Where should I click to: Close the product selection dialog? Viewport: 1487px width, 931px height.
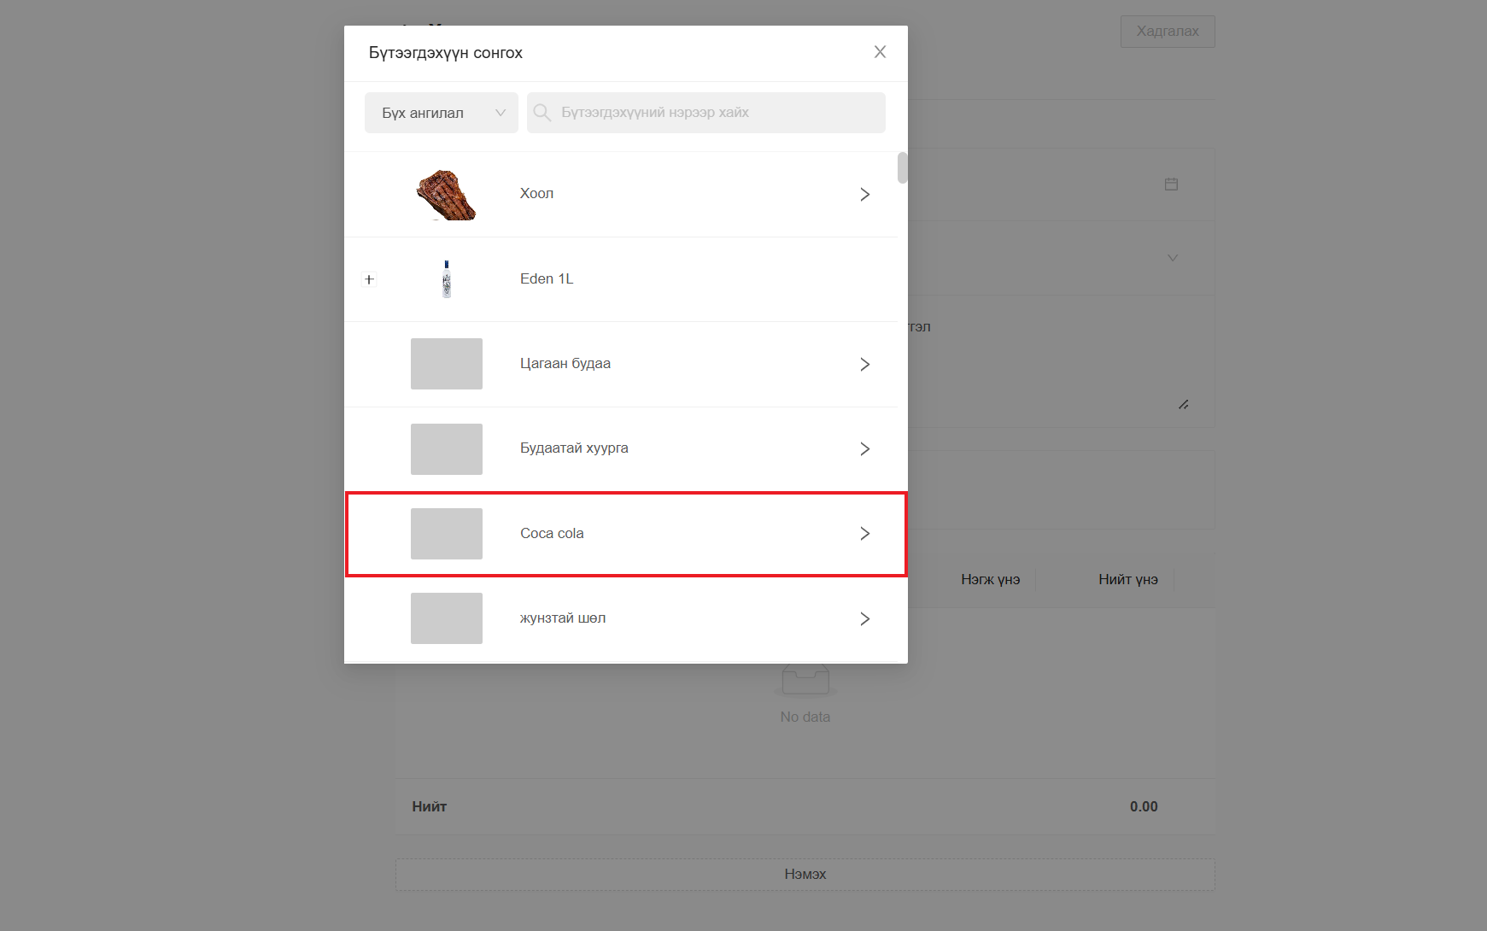click(x=880, y=52)
